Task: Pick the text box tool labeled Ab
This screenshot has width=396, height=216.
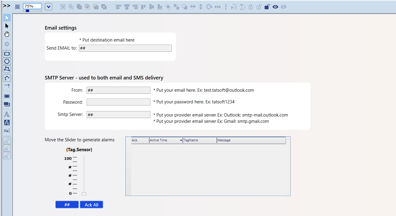Action: pos(7,131)
